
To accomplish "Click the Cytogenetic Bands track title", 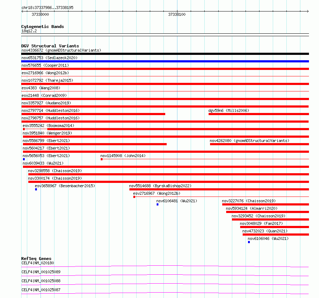I will [43, 27].
